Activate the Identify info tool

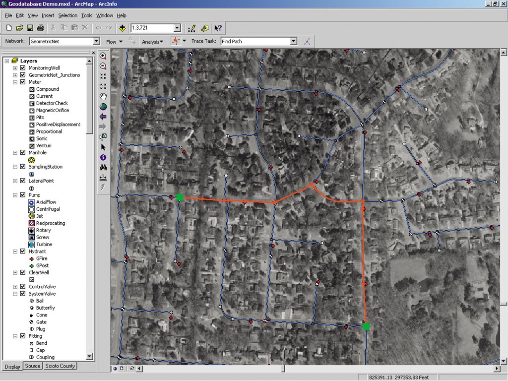(103, 157)
